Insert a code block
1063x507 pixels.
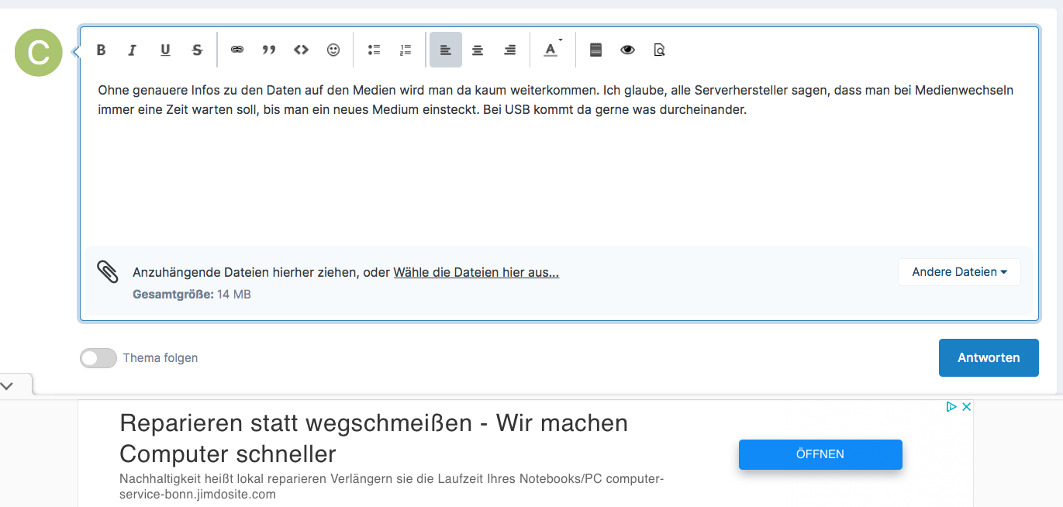pyautogui.click(x=301, y=50)
